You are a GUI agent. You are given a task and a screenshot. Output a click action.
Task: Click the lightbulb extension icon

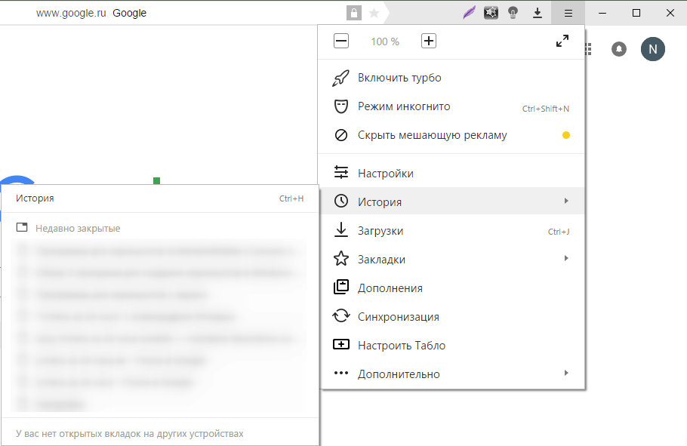pyautogui.click(x=513, y=13)
